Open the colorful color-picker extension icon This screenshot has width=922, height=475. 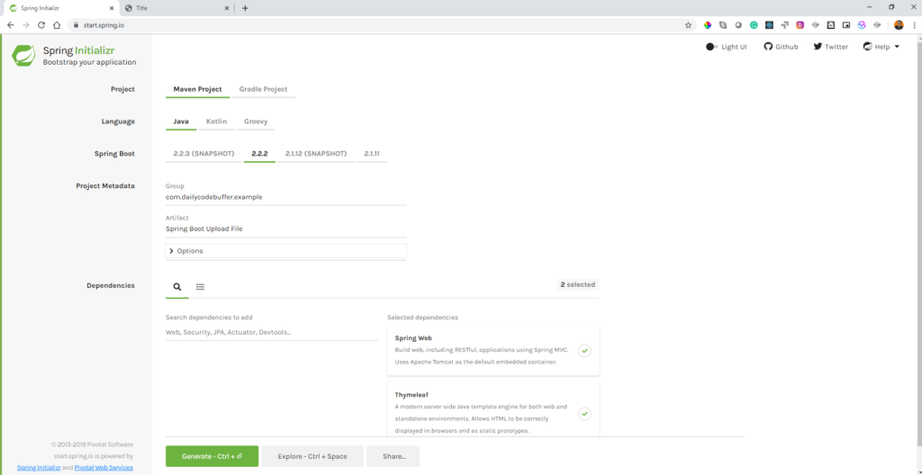pos(708,25)
